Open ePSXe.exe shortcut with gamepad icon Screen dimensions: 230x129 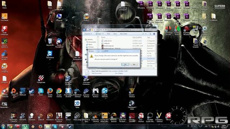pos(96,92)
